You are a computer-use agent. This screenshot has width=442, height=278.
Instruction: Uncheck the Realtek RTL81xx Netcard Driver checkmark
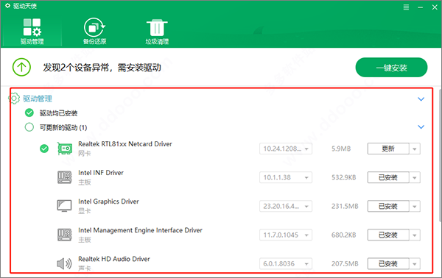pos(44,149)
